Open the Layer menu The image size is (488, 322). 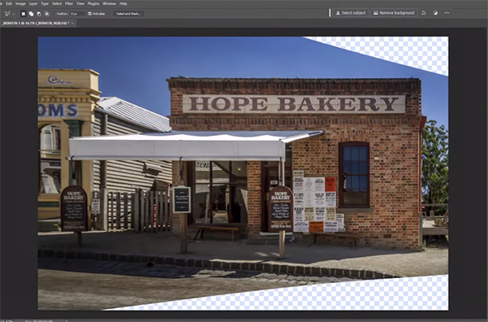pos(33,4)
